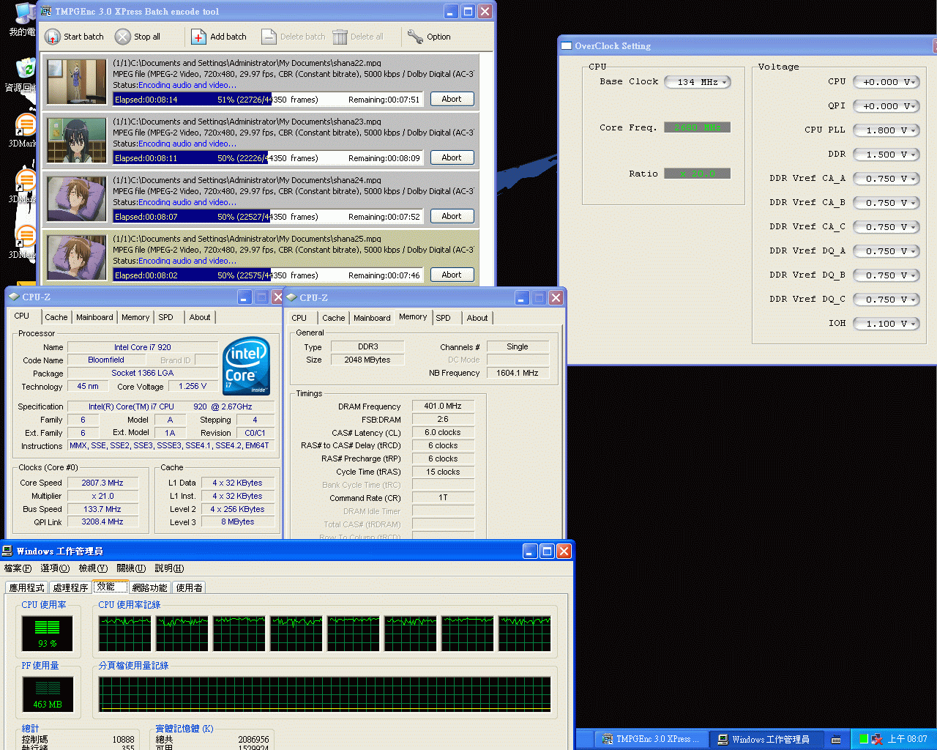
Task: Switch to SPD tab in left CPU-Z window
Action: click(x=166, y=317)
